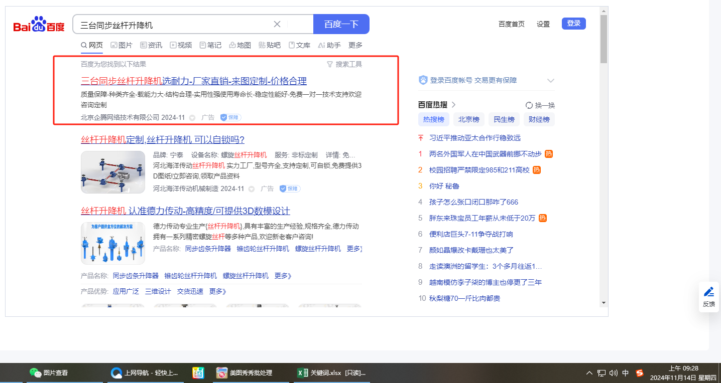Click the volume icon in system tray
Viewport: 721px width, 383px height.
613,373
